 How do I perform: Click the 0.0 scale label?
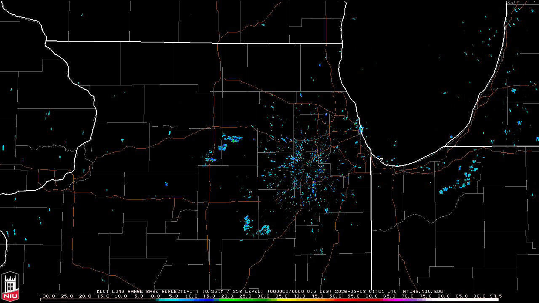click(x=155, y=296)
